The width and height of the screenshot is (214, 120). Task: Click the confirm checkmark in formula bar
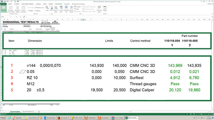tap(20, 17)
